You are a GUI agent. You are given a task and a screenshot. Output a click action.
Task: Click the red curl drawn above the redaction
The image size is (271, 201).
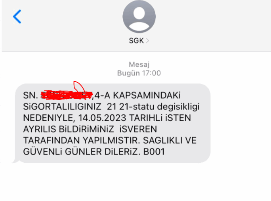coord(79,86)
